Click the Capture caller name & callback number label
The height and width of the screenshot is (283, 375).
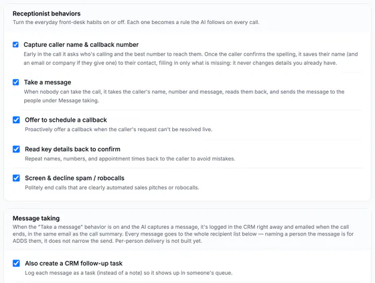click(x=81, y=45)
